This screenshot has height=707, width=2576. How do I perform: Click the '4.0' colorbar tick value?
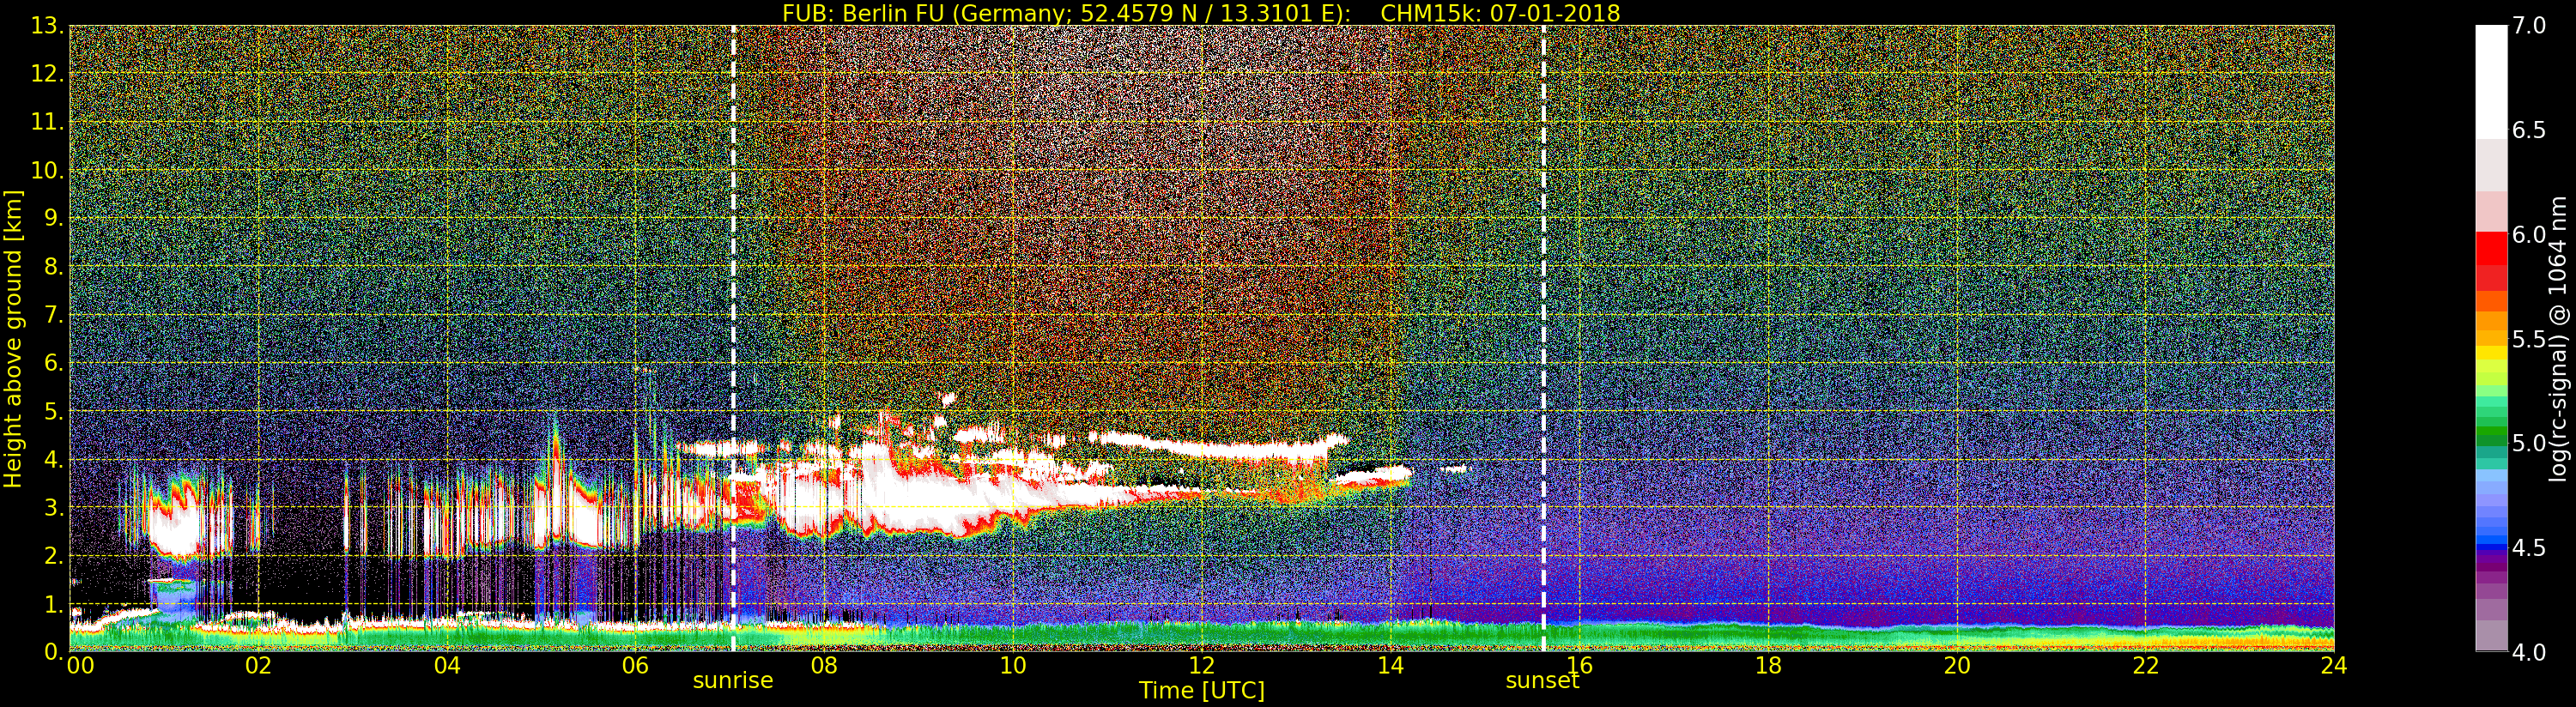[2529, 652]
